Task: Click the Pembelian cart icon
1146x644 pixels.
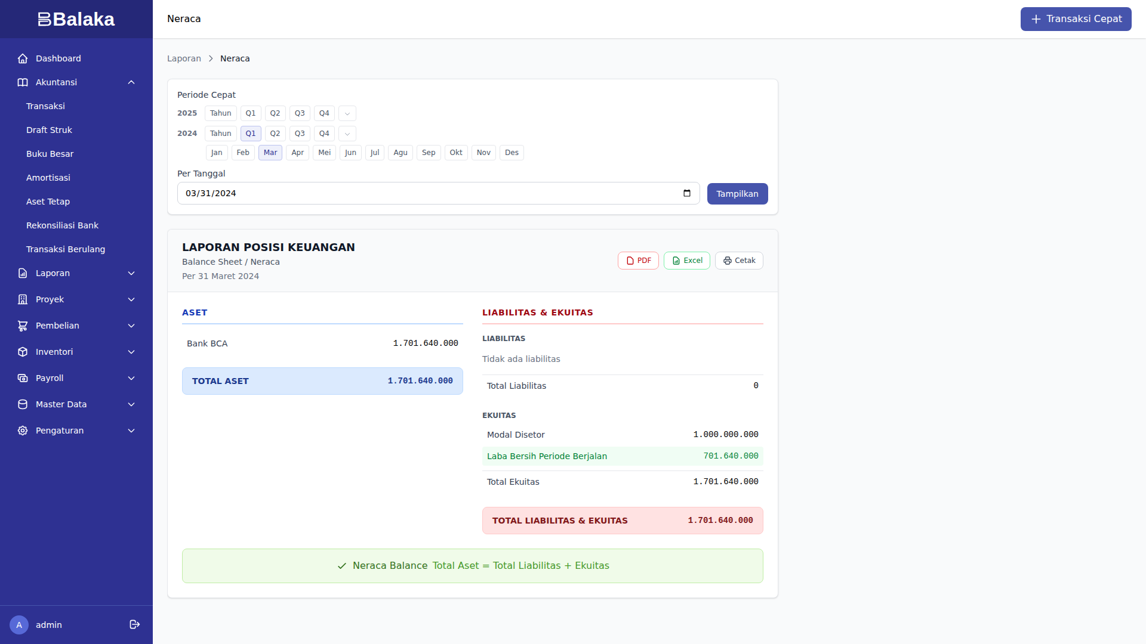Action: point(23,326)
